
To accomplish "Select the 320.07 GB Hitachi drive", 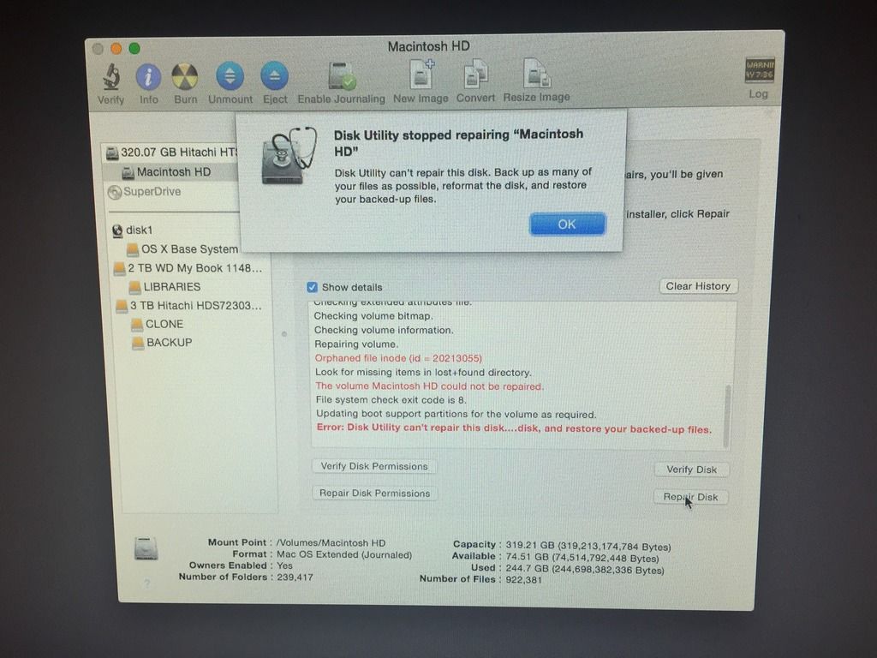I will pos(172,153).
